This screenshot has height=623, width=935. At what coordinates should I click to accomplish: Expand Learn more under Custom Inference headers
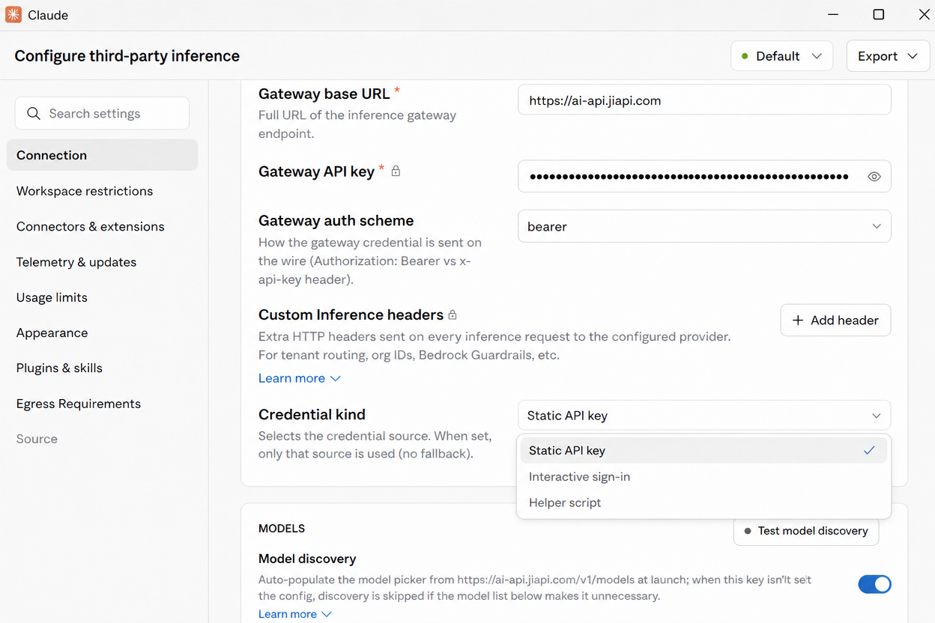(299, 378)
